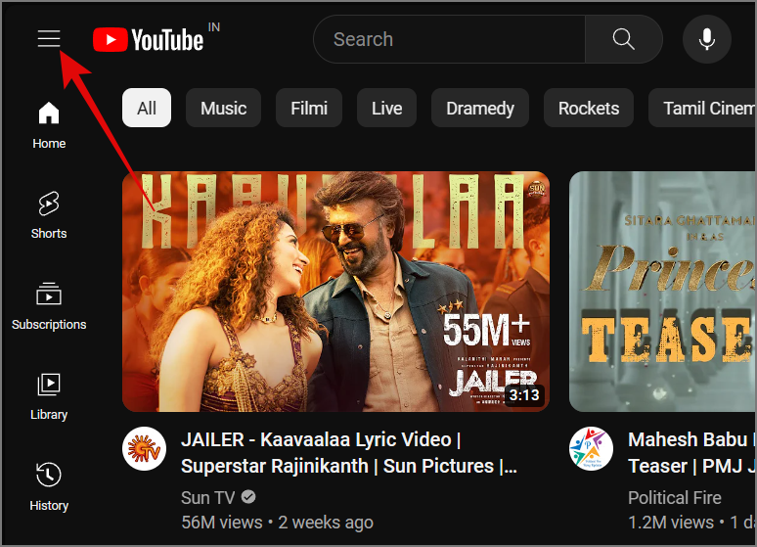The image size is (757, 547).
Task: Click the 1.2M views text
Action: point(671,523)
